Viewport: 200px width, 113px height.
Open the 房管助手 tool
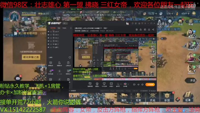point(59,64)
